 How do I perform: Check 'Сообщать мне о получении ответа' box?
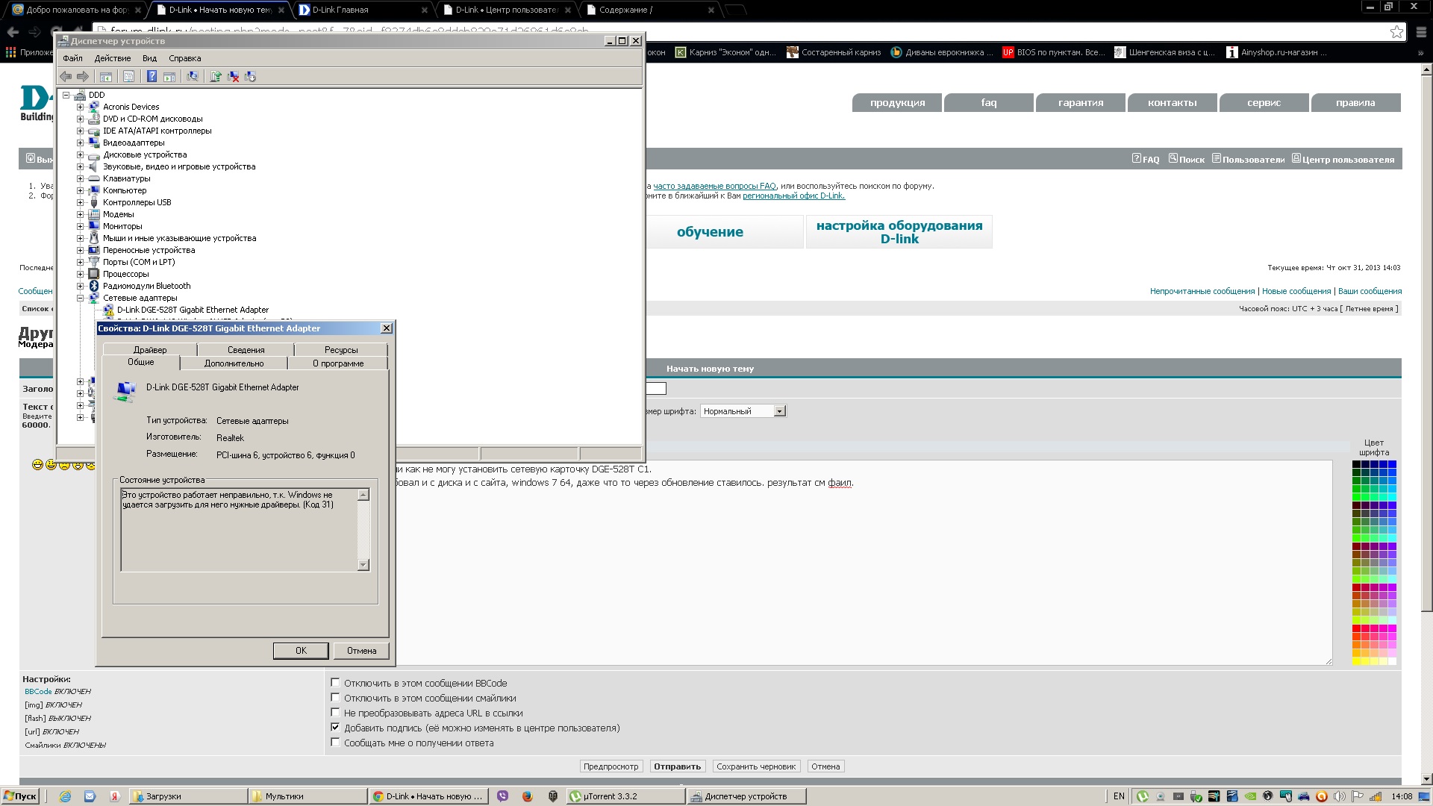(335, 743)
